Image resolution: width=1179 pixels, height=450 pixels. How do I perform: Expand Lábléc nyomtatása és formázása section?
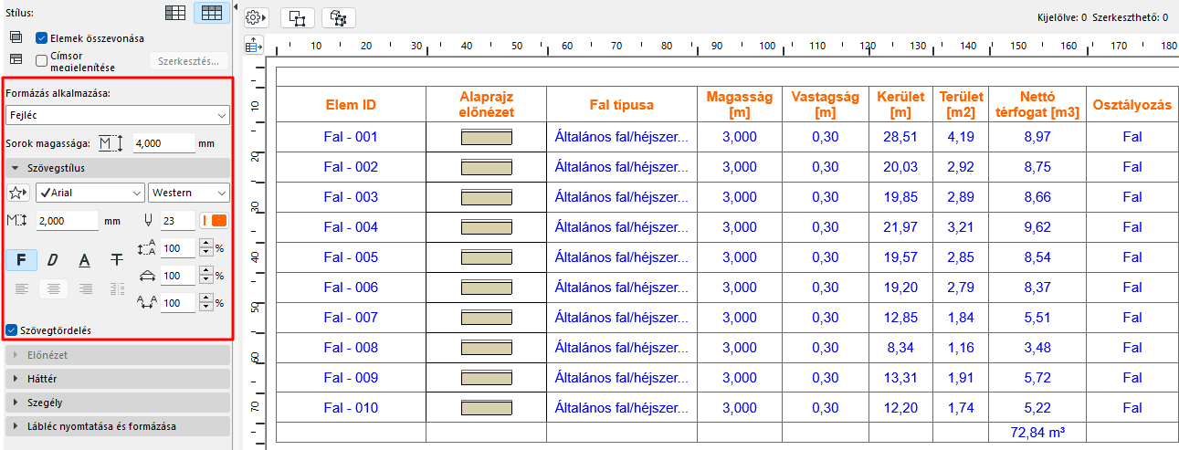click(x=117, y=425)
